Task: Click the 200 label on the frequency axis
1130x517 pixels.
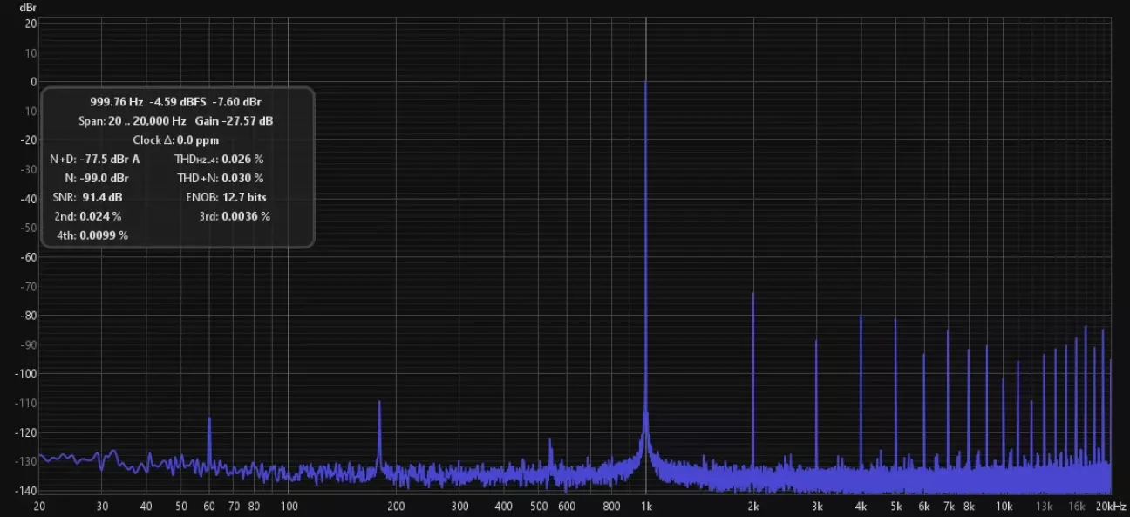Action: [x=396, y=507]
